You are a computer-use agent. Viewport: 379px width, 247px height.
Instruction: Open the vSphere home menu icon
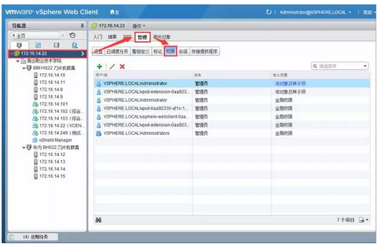click(114, 12)
